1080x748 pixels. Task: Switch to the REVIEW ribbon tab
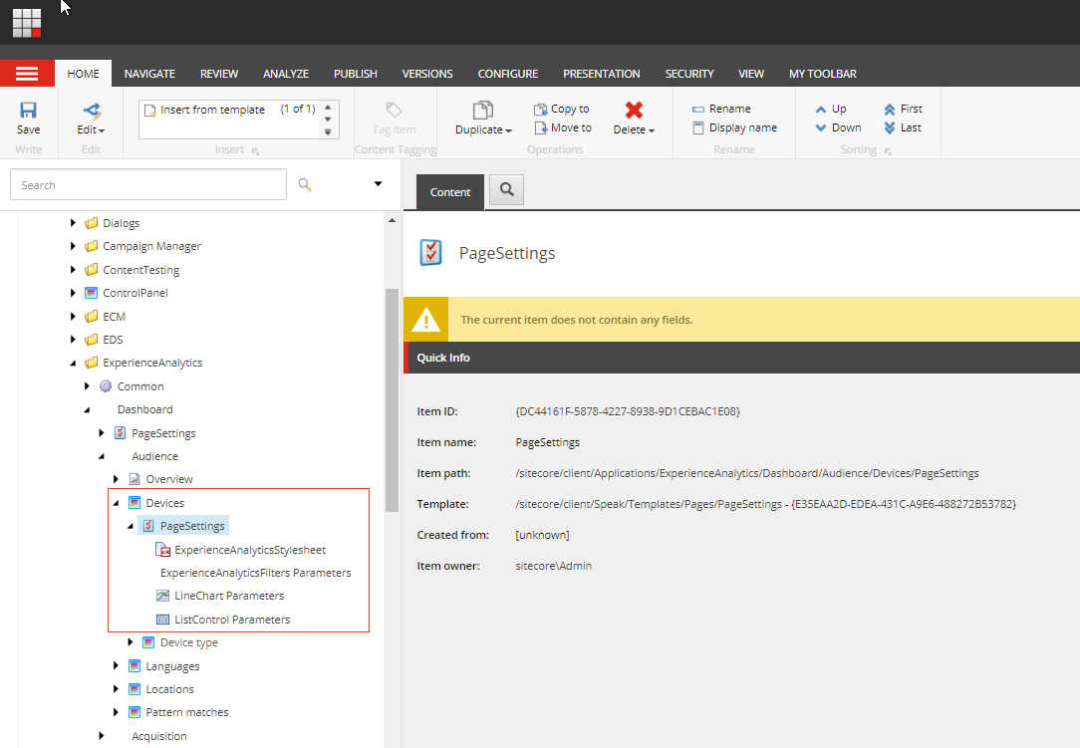[219, 74]
